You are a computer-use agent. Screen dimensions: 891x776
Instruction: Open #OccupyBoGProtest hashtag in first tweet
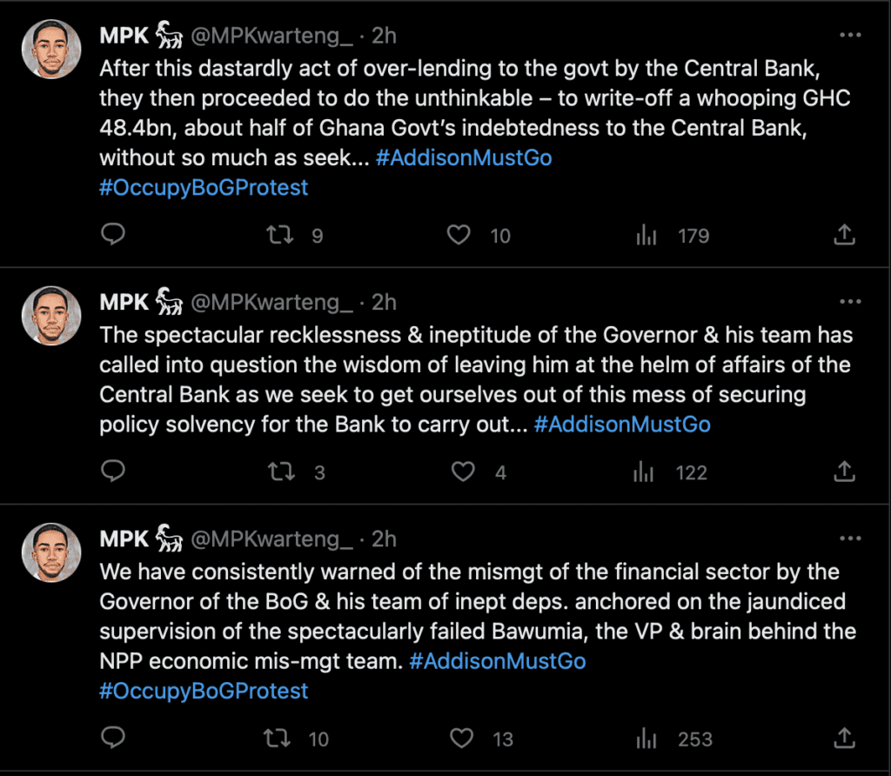coord(204,187)
